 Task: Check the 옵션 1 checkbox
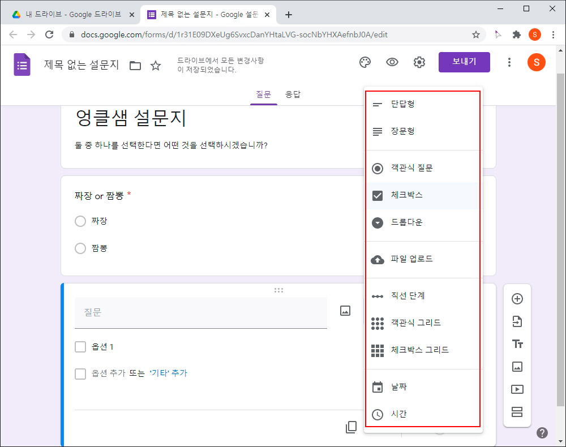point(80,347)
